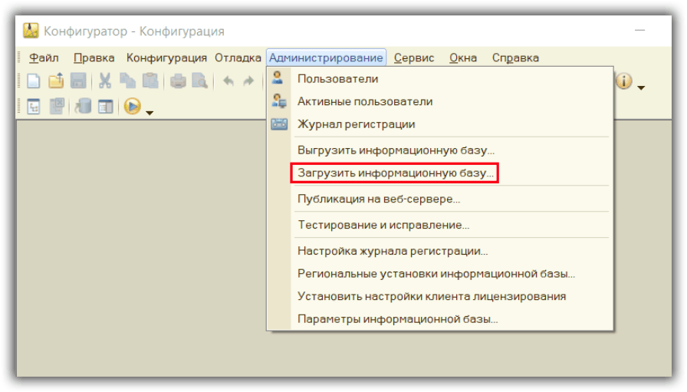Expand the arrow next to debug play
This screenshot has width=687, height=392.
[150, 113]
